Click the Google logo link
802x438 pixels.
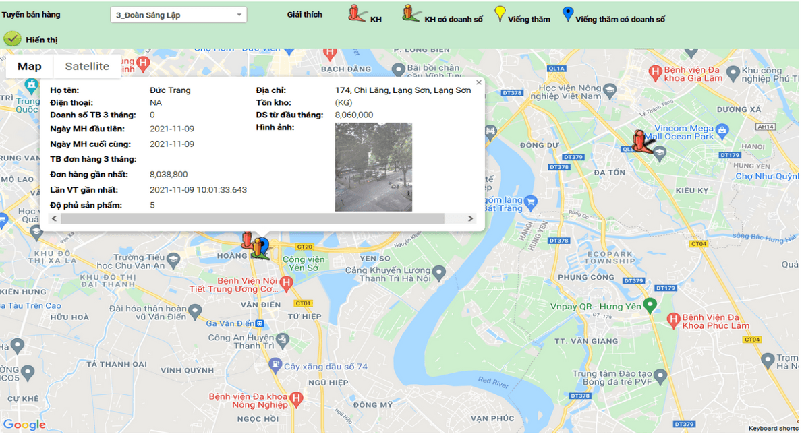24,425
